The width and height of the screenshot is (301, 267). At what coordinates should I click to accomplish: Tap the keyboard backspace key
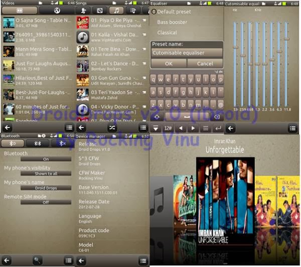[x=217, y=117]
